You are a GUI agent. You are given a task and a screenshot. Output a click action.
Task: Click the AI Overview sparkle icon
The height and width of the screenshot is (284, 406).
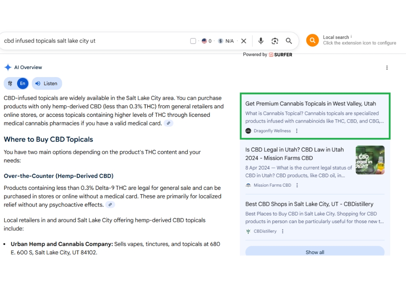pos(8,67)
